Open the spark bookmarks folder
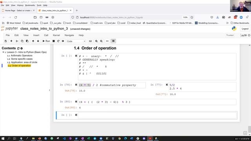This screenshot has width=251, height=141. coord(44,23)
